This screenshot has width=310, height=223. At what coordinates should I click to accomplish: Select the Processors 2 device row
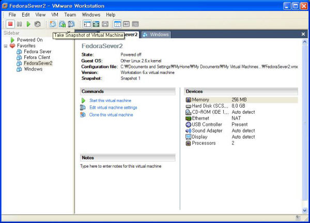242,143
